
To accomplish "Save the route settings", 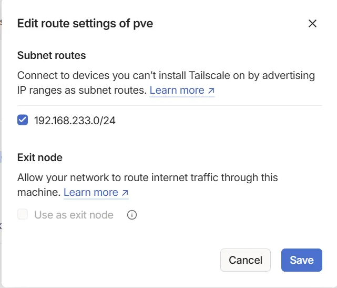I will pyautogui.click(x=301, y=260).
